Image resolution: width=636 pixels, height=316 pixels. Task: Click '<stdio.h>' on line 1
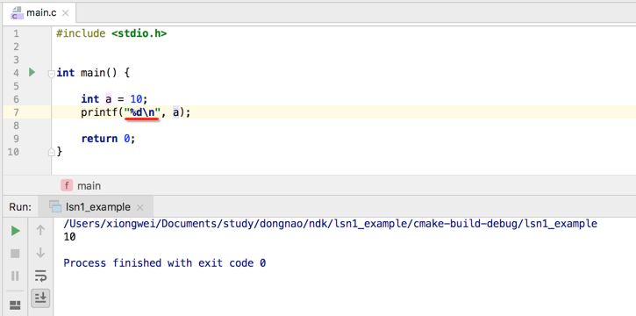139,33
